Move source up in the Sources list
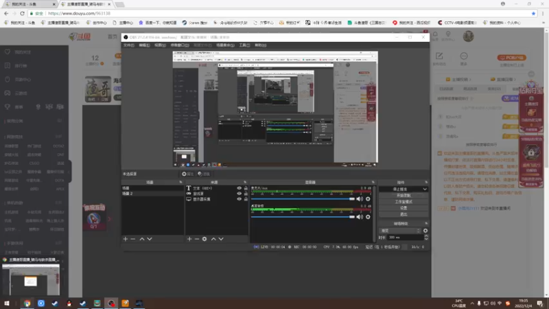Viewport: 549px width, 309px height. (x=213, y=239)
